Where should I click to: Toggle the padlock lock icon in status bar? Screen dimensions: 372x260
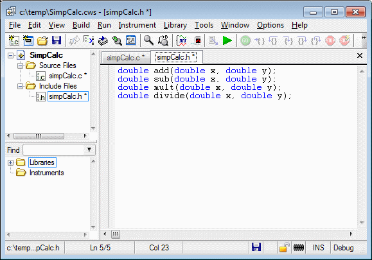pos(284,247)
